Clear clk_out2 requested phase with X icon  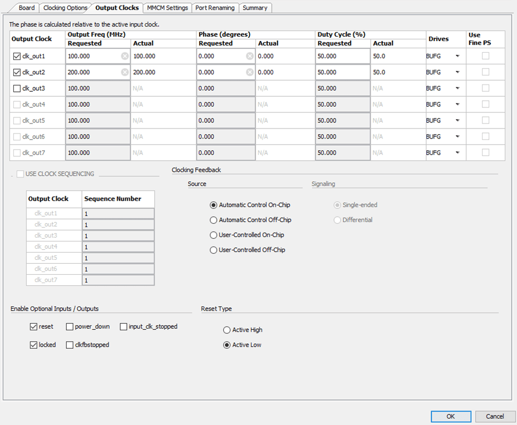tap(250, 72)
